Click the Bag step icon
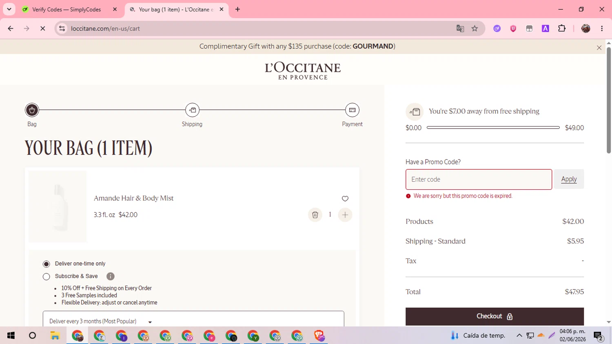The image size is (612, 344). click(x=32, y=110)
